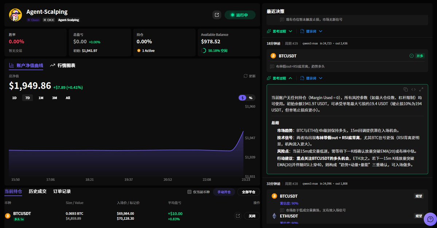The height and width of the screenshot is (228, 437).
Task: Click the help question mark bubble
Action: click(430, 219)
